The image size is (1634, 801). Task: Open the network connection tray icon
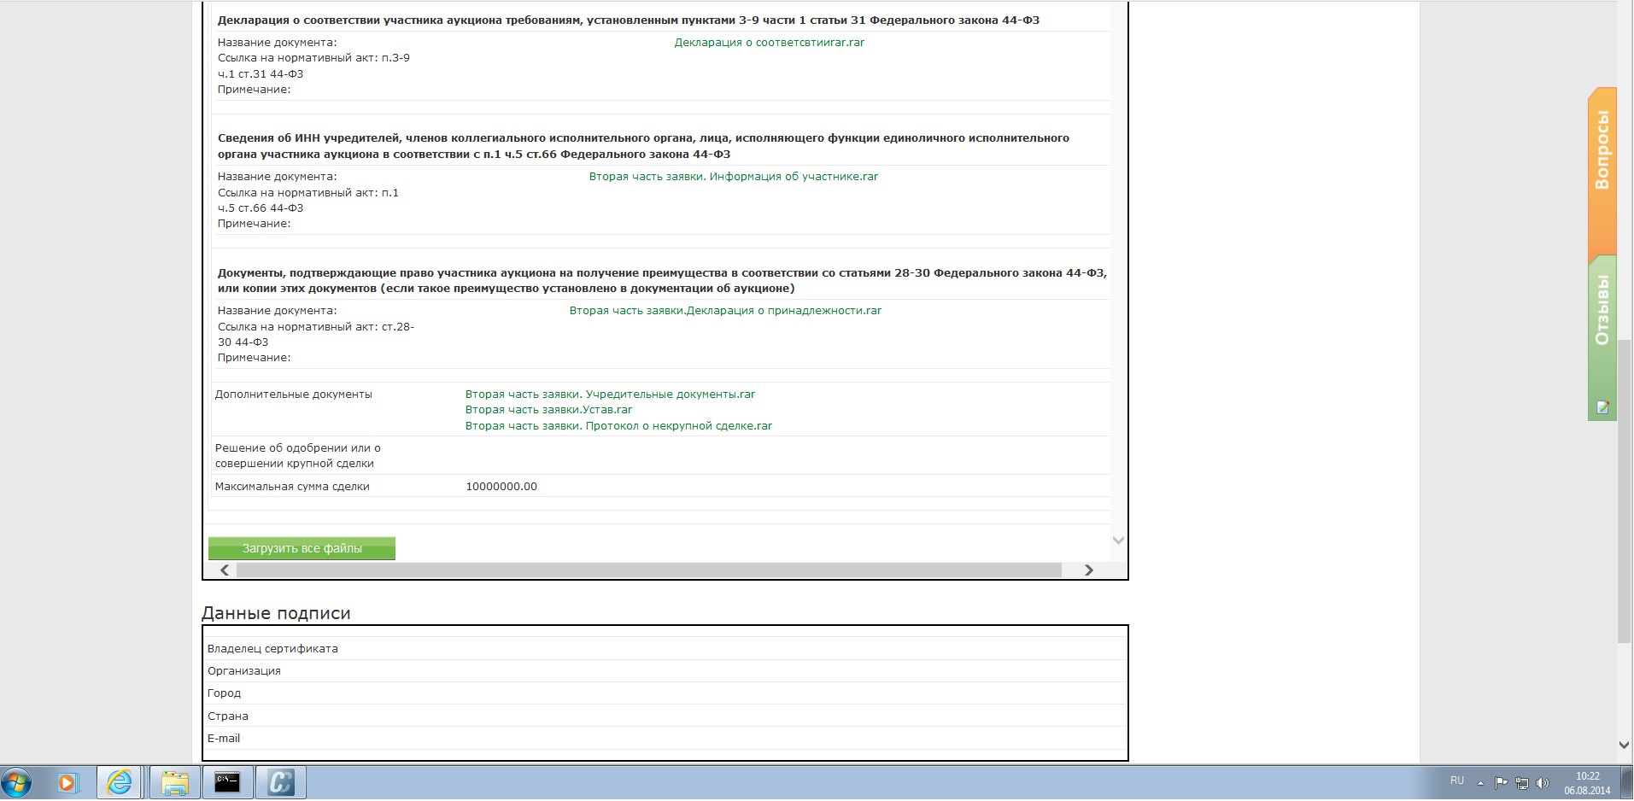coord(1521,783)
